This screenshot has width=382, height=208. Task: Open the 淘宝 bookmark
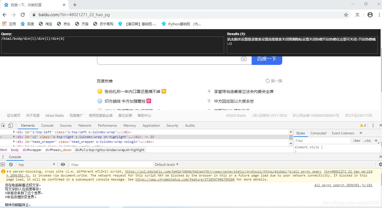[46, 24]
